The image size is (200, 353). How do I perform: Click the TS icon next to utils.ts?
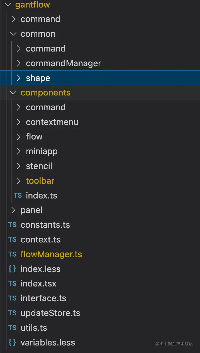(x=12, y=328)
